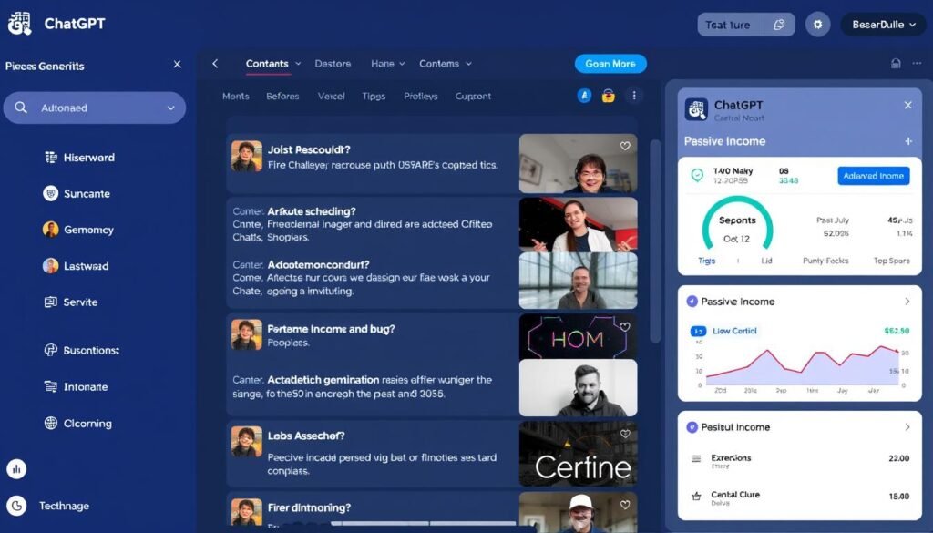Switch to the Tipgs tab
Image resolution: width=933 pixels, height=533 pixels.
click(373, 95)
